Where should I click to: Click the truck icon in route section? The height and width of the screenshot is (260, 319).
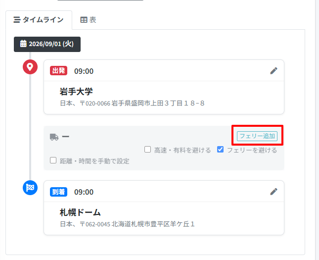(54, 137)
